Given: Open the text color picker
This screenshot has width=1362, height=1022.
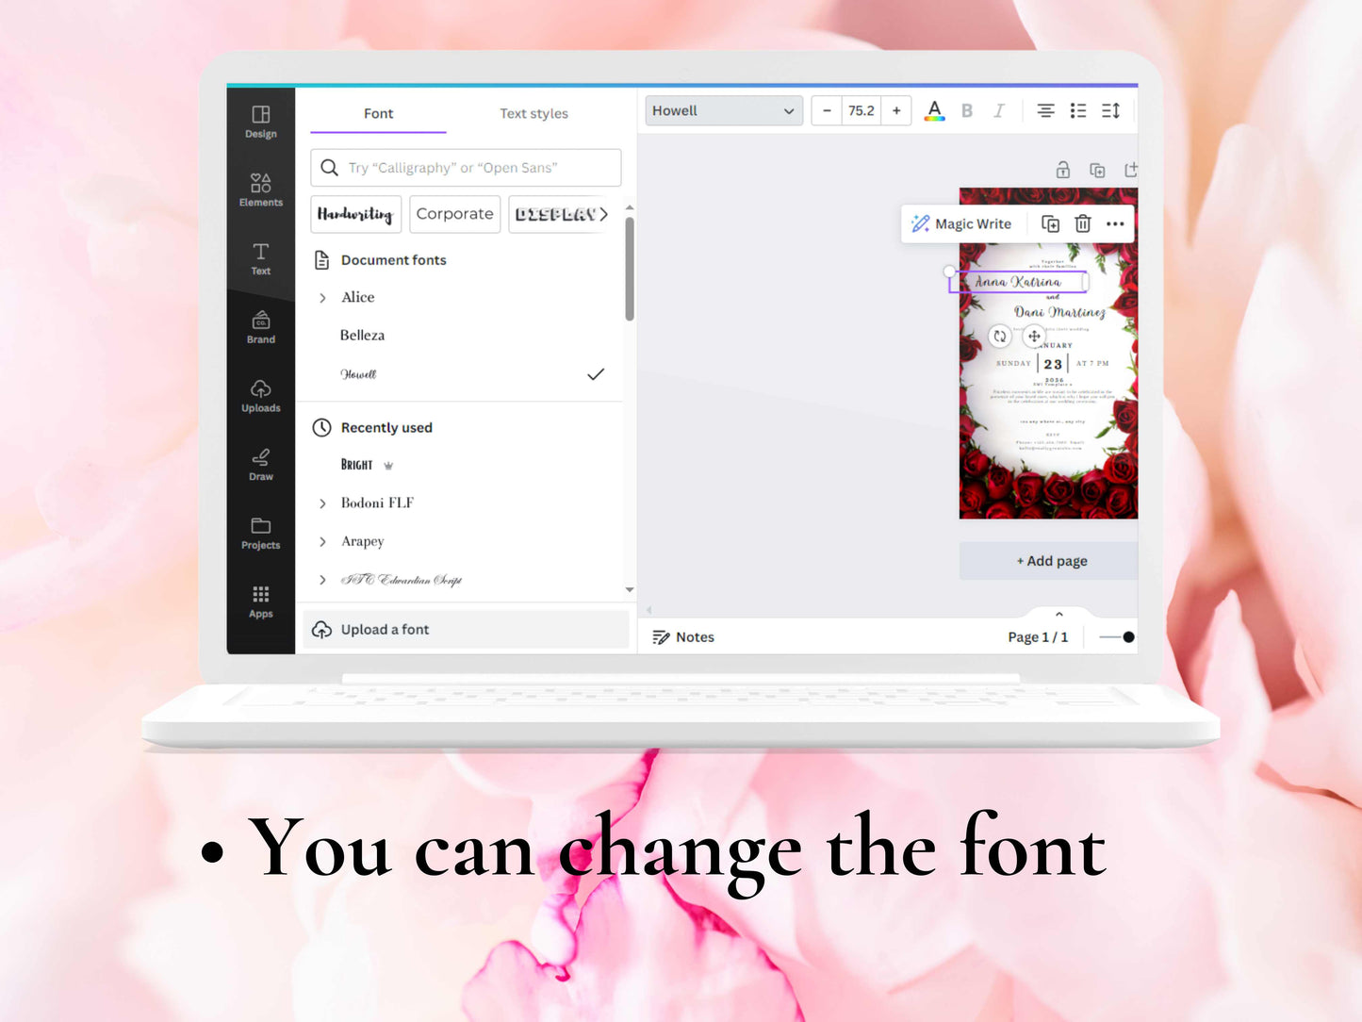Looking at the screenshot, I should [934, 110].
